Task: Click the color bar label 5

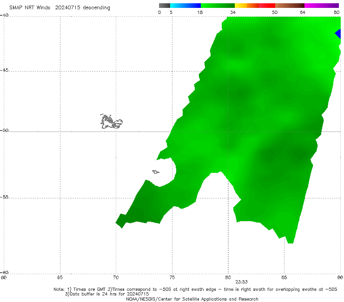Action: coord(171,12)
